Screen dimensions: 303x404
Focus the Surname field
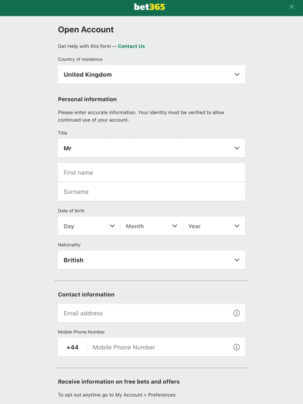pyautogui.click(x=151, y=192)
